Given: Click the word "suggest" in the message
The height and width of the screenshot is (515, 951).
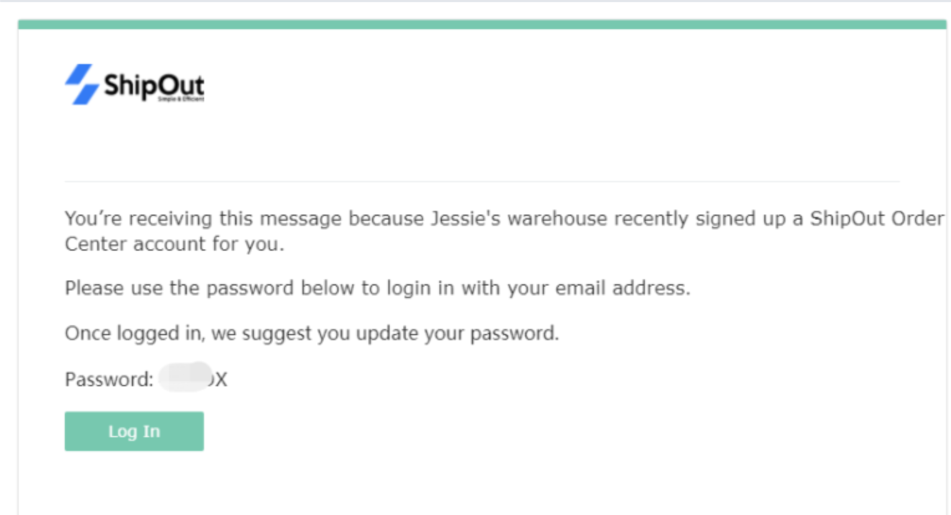Looking at the screenshot, I should click(x=276, y=333).
